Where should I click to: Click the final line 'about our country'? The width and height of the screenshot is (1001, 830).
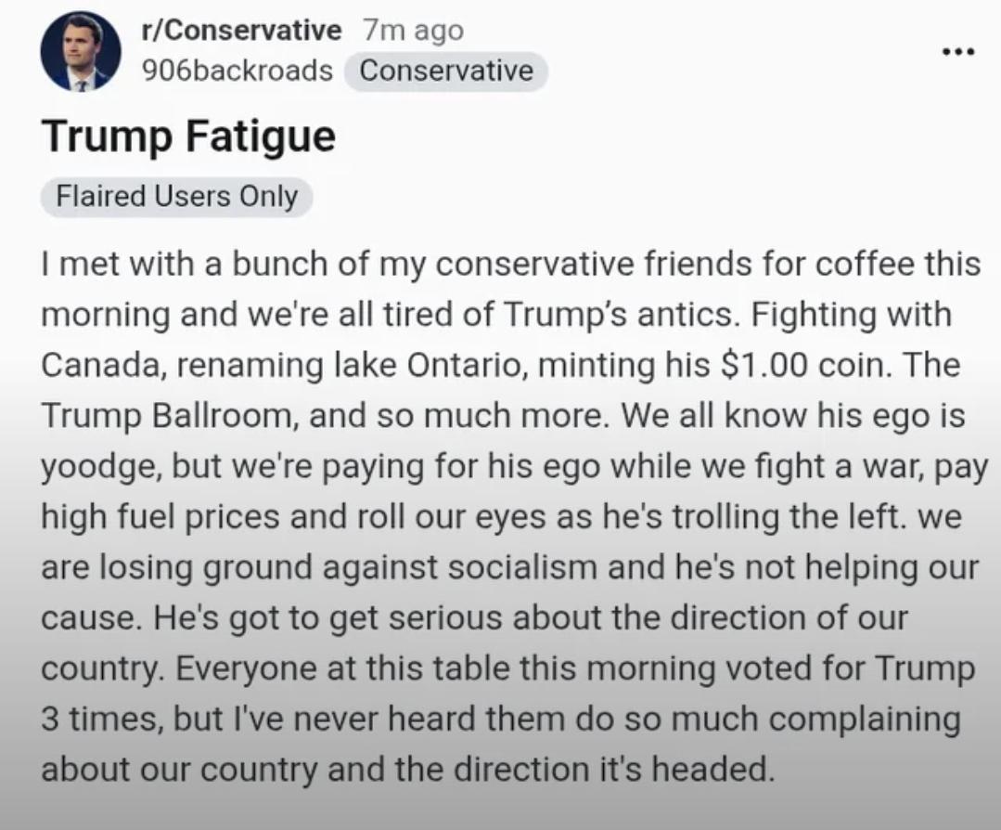point(408,770)
